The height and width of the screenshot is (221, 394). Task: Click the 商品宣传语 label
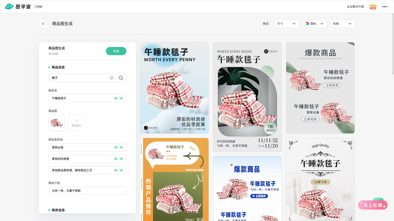point(55,140)
